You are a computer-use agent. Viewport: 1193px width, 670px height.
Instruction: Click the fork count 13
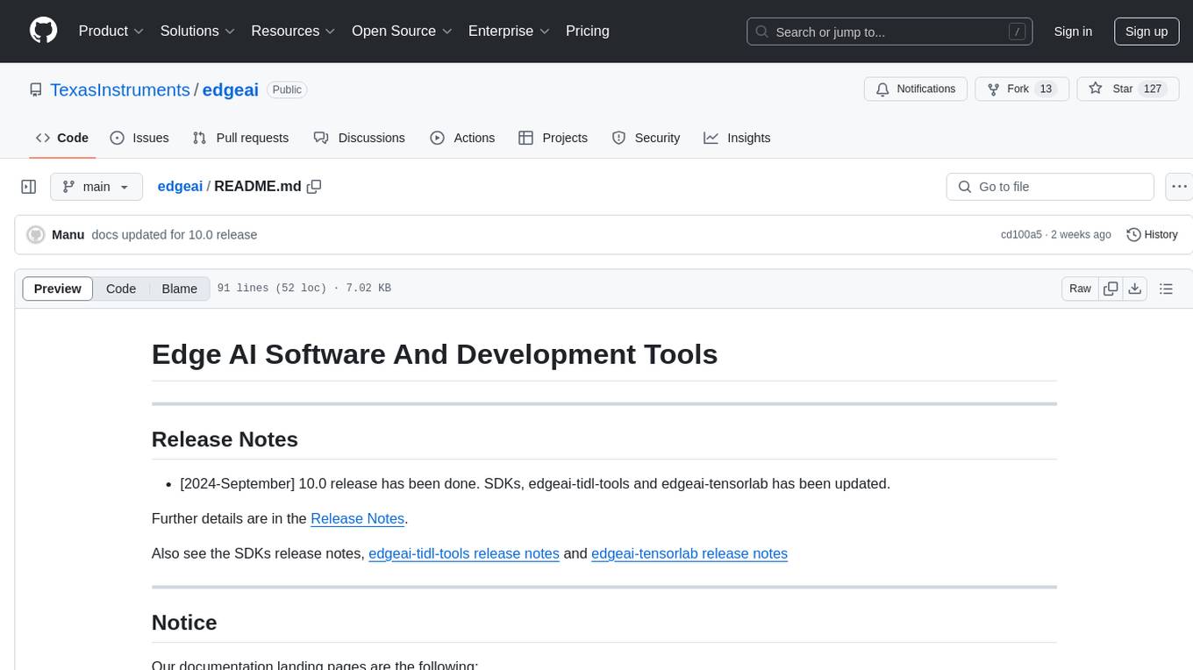pos(1045,89)
